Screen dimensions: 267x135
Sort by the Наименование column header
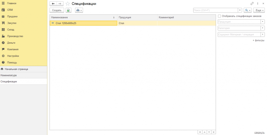point(83,17)
